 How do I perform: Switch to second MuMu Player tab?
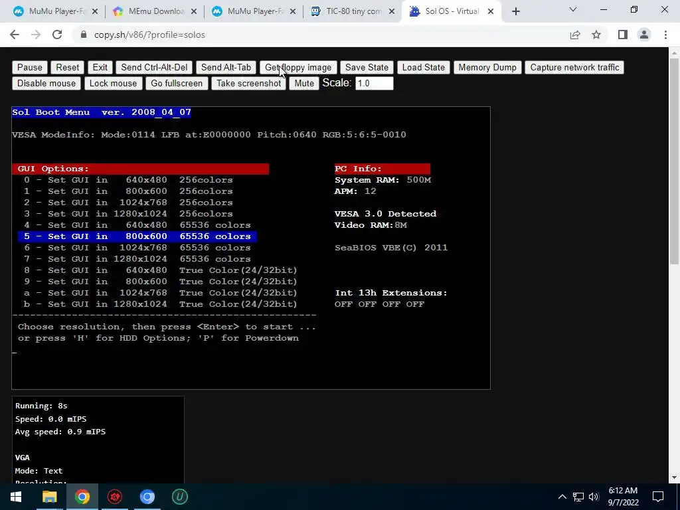pyautogui.click(x=255, y=11)
